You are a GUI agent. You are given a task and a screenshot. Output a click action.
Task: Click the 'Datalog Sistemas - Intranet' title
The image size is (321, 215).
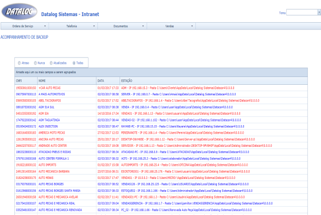(x=70, y=14)
